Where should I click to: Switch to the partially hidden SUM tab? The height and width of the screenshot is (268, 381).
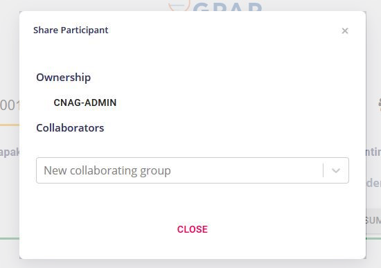(x=373, y=220)
